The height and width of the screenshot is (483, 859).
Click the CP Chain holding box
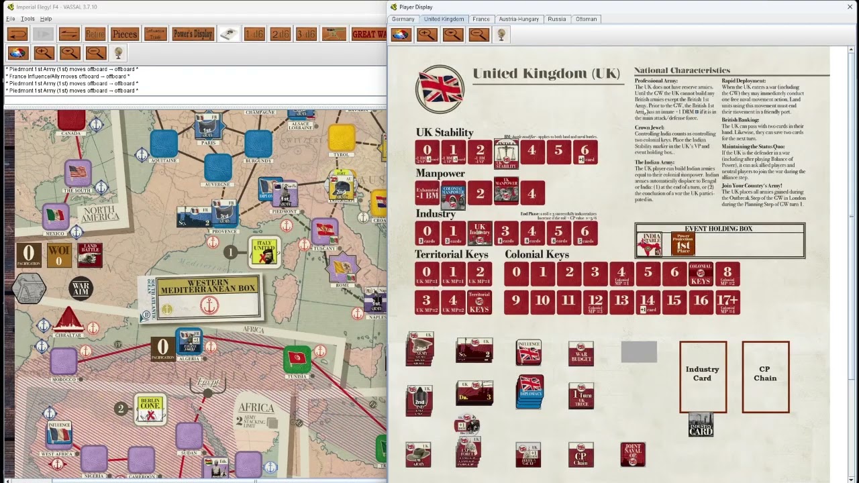pos(765,377)
